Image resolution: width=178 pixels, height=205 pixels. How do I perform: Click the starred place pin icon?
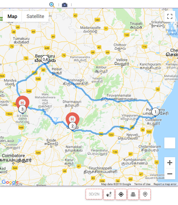pos(145,194)
